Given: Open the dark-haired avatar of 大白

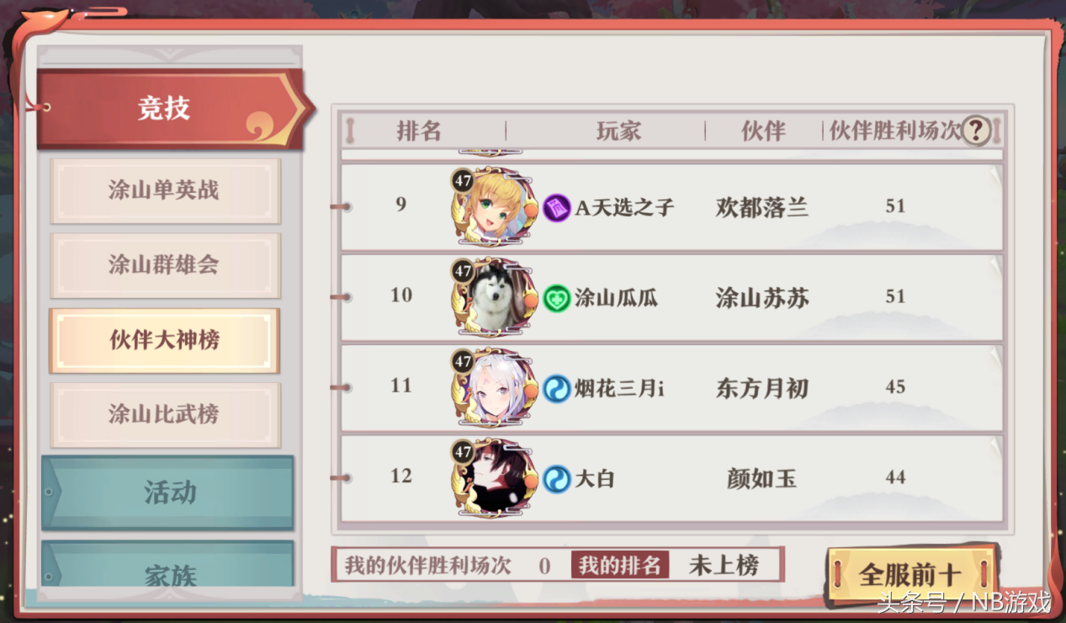Looking at the screenshot, I should click(494, 477).
